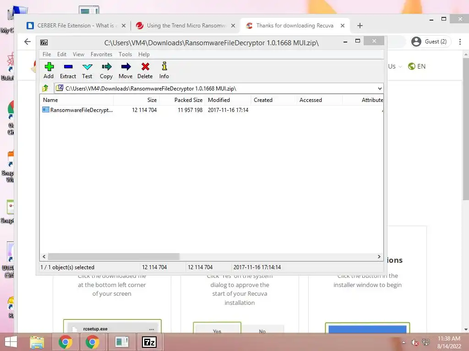Click the horizontal scrollbar thumb in 7-Zip
Viewport: 469px width, 351px height.
[114, 257]
